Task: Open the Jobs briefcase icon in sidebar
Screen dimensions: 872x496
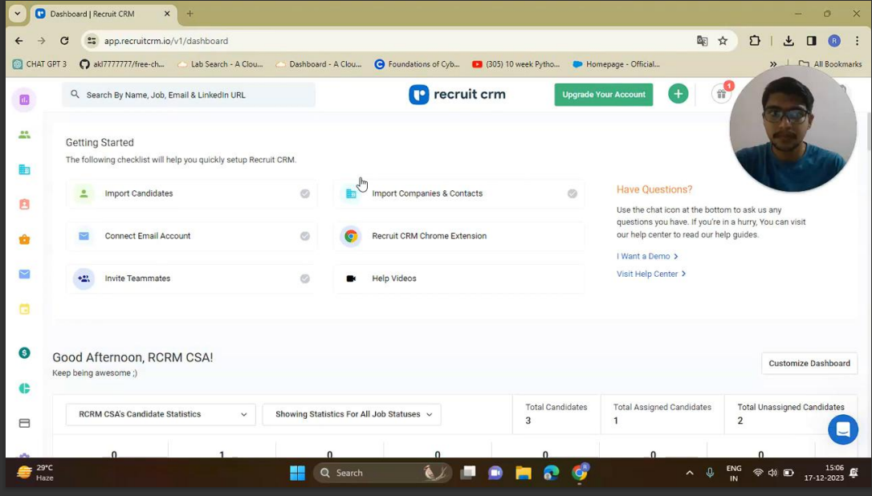Action: click(x=24, y=238)
